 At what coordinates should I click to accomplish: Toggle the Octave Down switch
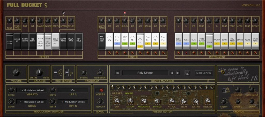10,41
